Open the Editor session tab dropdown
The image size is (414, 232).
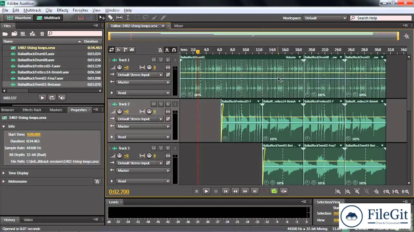tap(163, 26)
